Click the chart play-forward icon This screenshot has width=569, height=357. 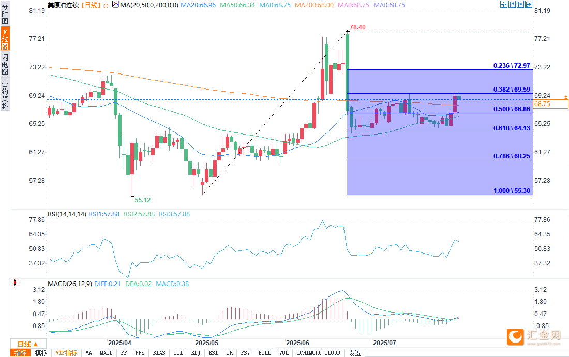point(520,4)
